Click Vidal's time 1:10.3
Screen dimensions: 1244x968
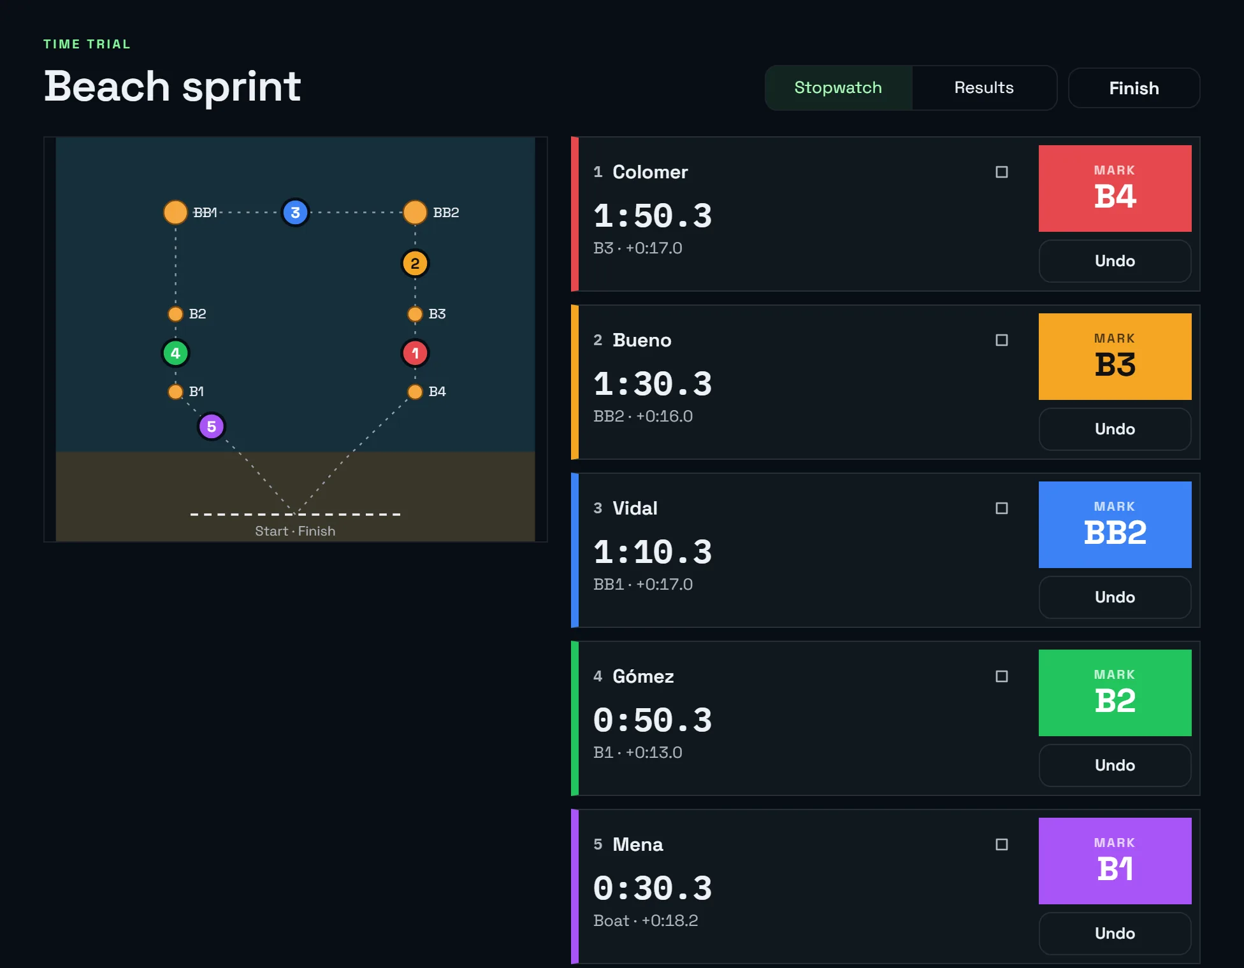[653, 552]
